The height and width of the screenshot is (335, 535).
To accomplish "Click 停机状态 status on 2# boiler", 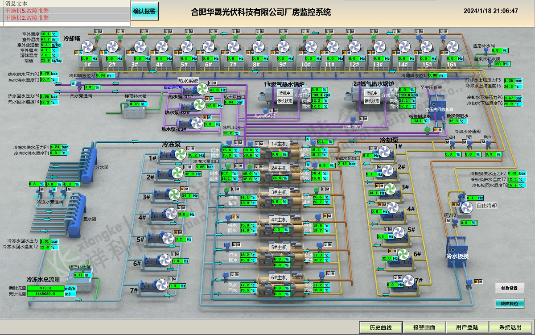I will [x=371, y=101].
